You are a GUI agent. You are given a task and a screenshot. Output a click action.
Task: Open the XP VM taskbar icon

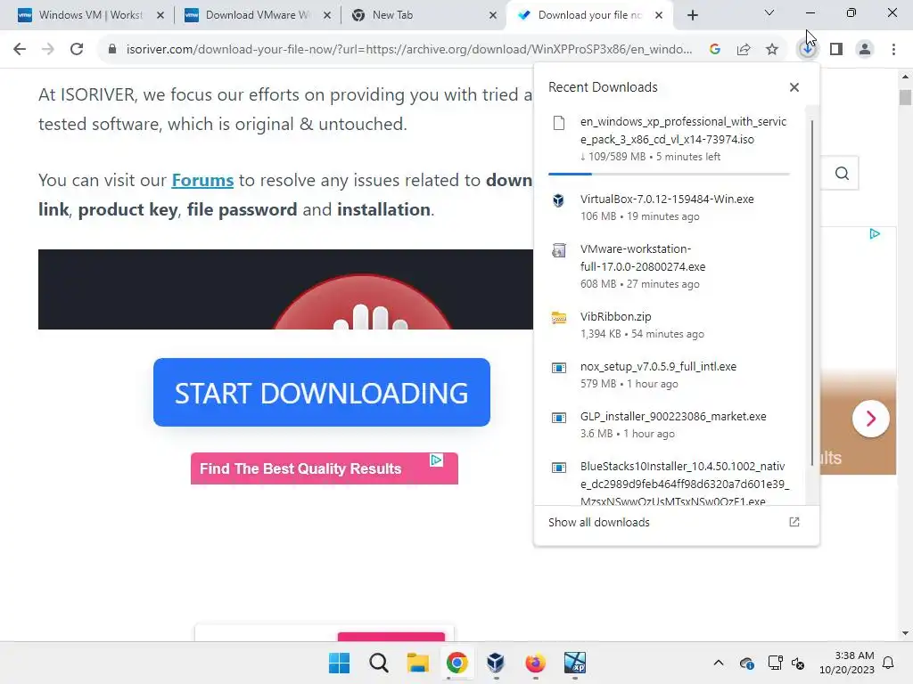point(575,663)
